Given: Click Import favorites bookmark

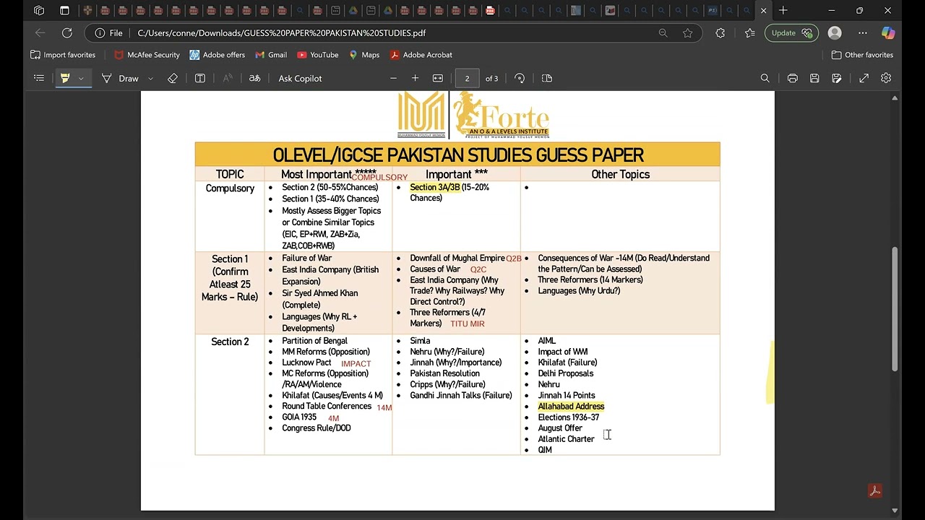Looking at the screenshot, I should [x=63, y=55].
